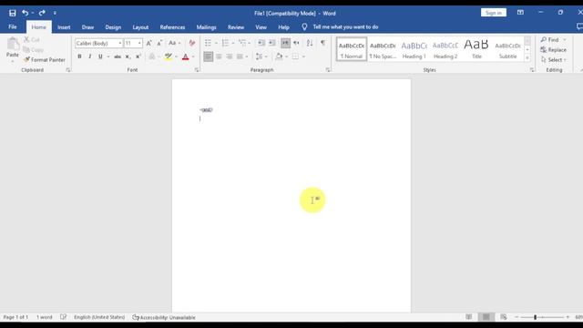Toggle Subscript formatting
This screenshot has height=328, width=583.
point(128,56)
